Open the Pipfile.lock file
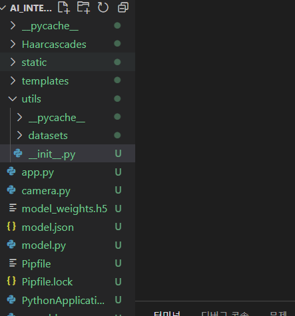This screenshot has height=316, width=295. pyautogui.click(x=67, y=281)
